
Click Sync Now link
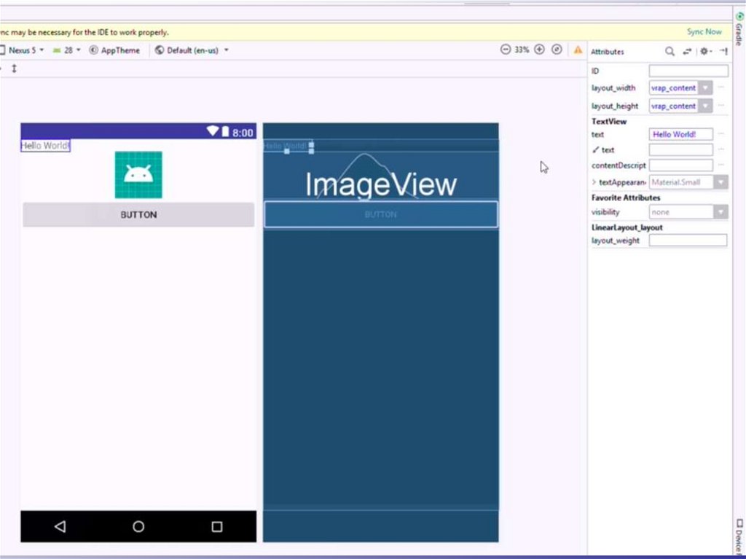704,32
